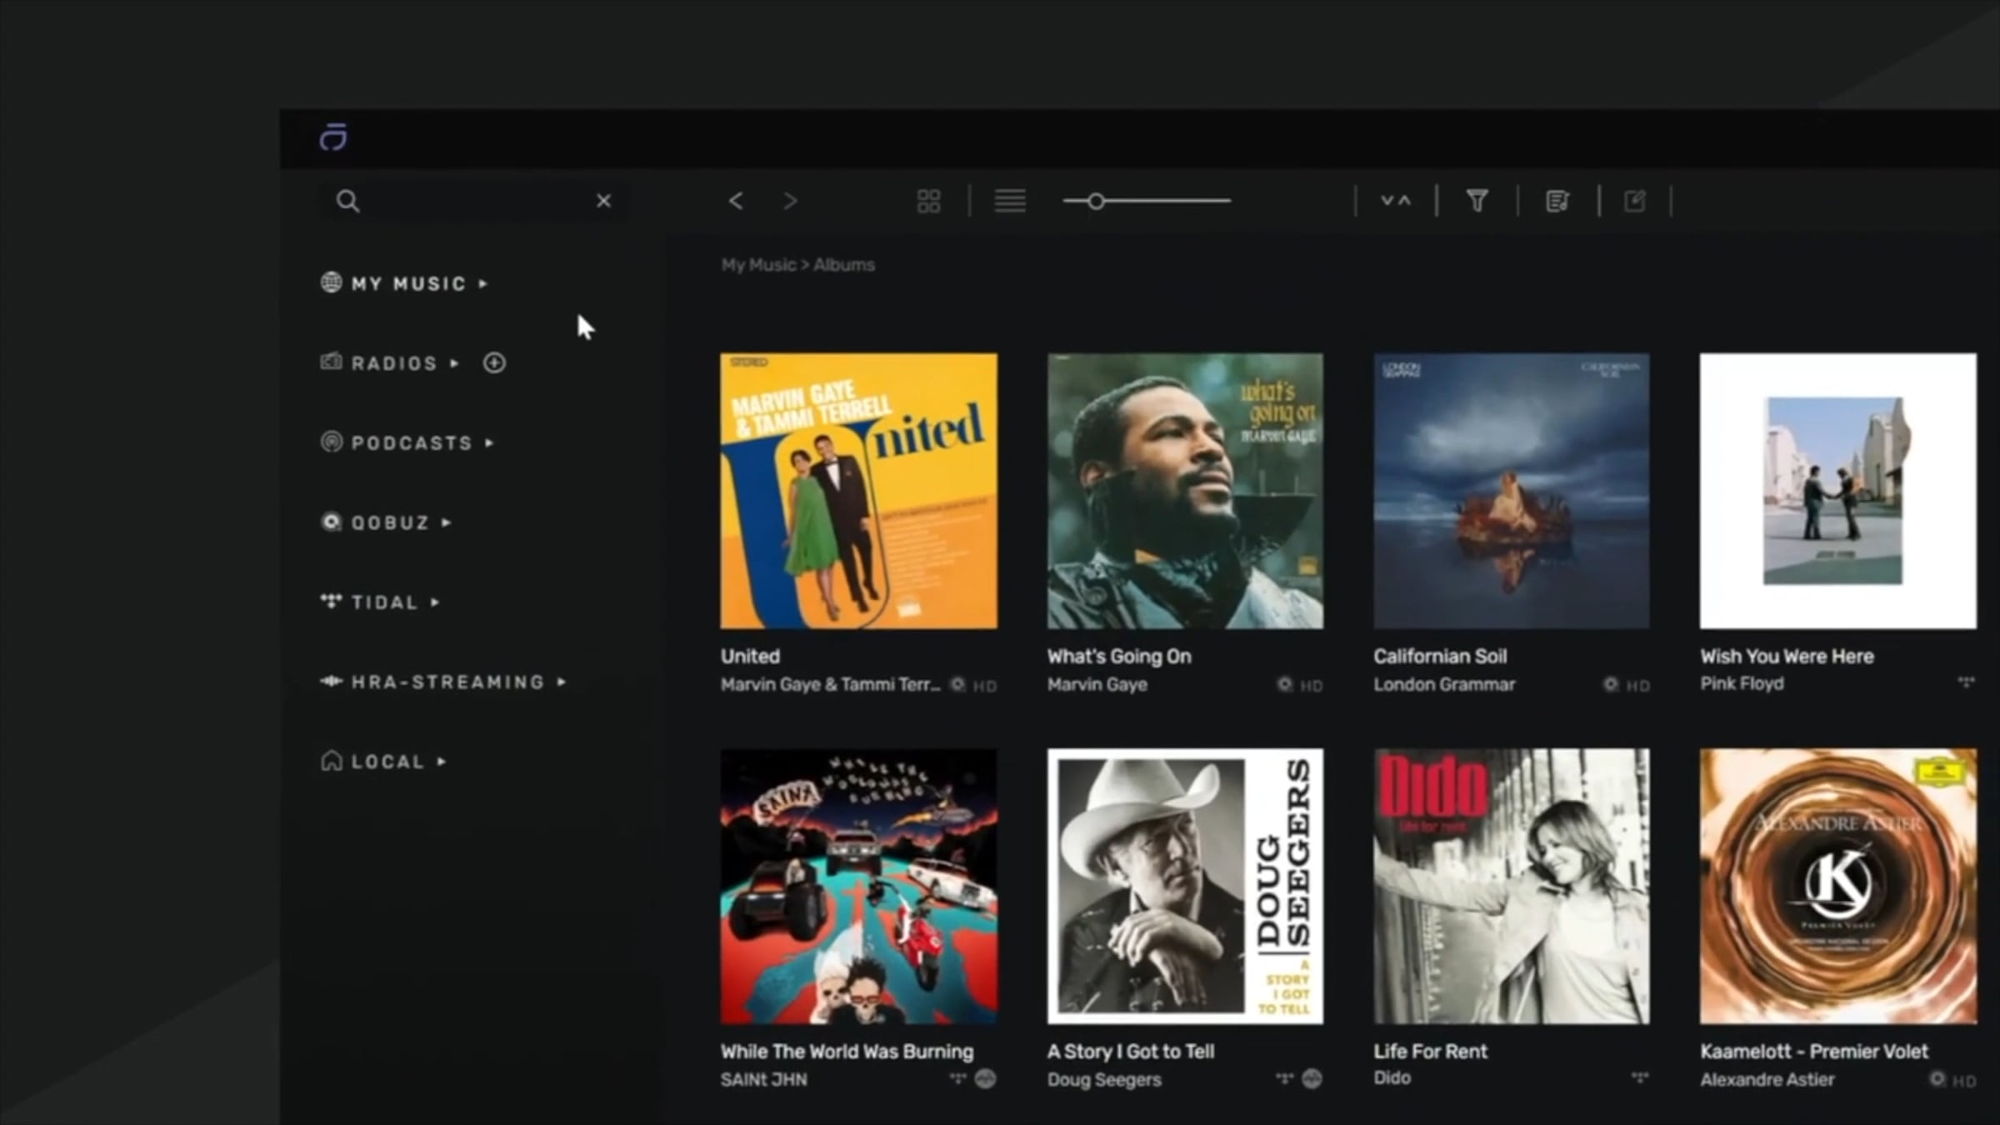Open the Life For Rent album cover
This screenshot has width=2000, height=1125.
pyautogui.click(x=1512, y=887)
